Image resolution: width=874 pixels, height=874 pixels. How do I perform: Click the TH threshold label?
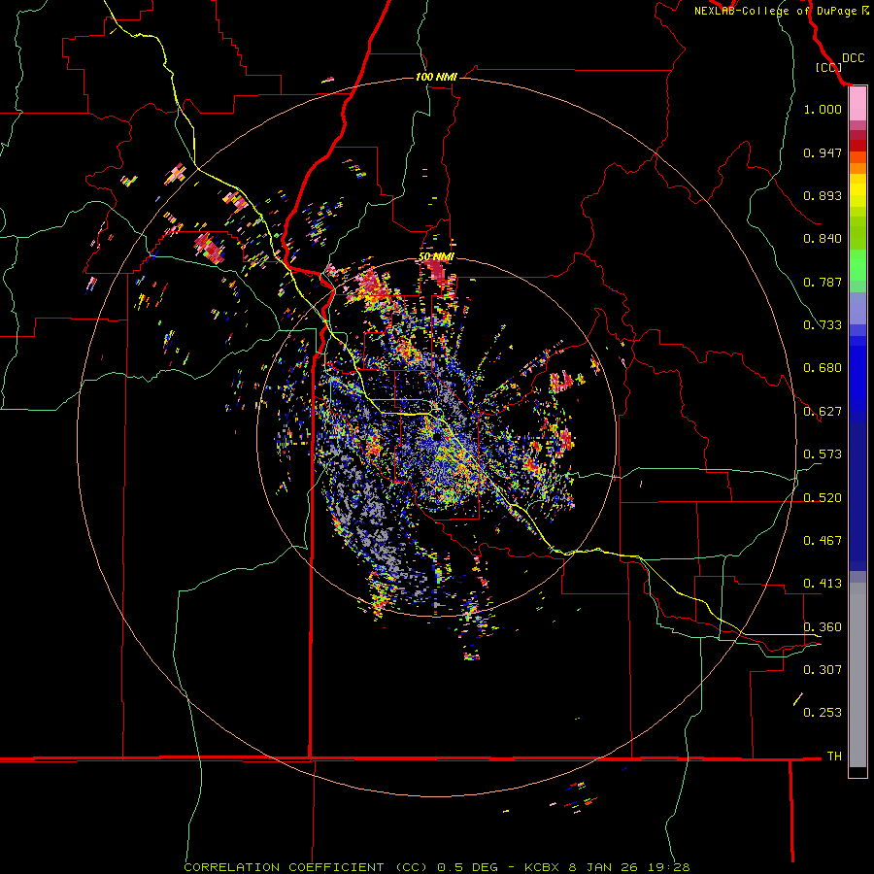point(834,756)
